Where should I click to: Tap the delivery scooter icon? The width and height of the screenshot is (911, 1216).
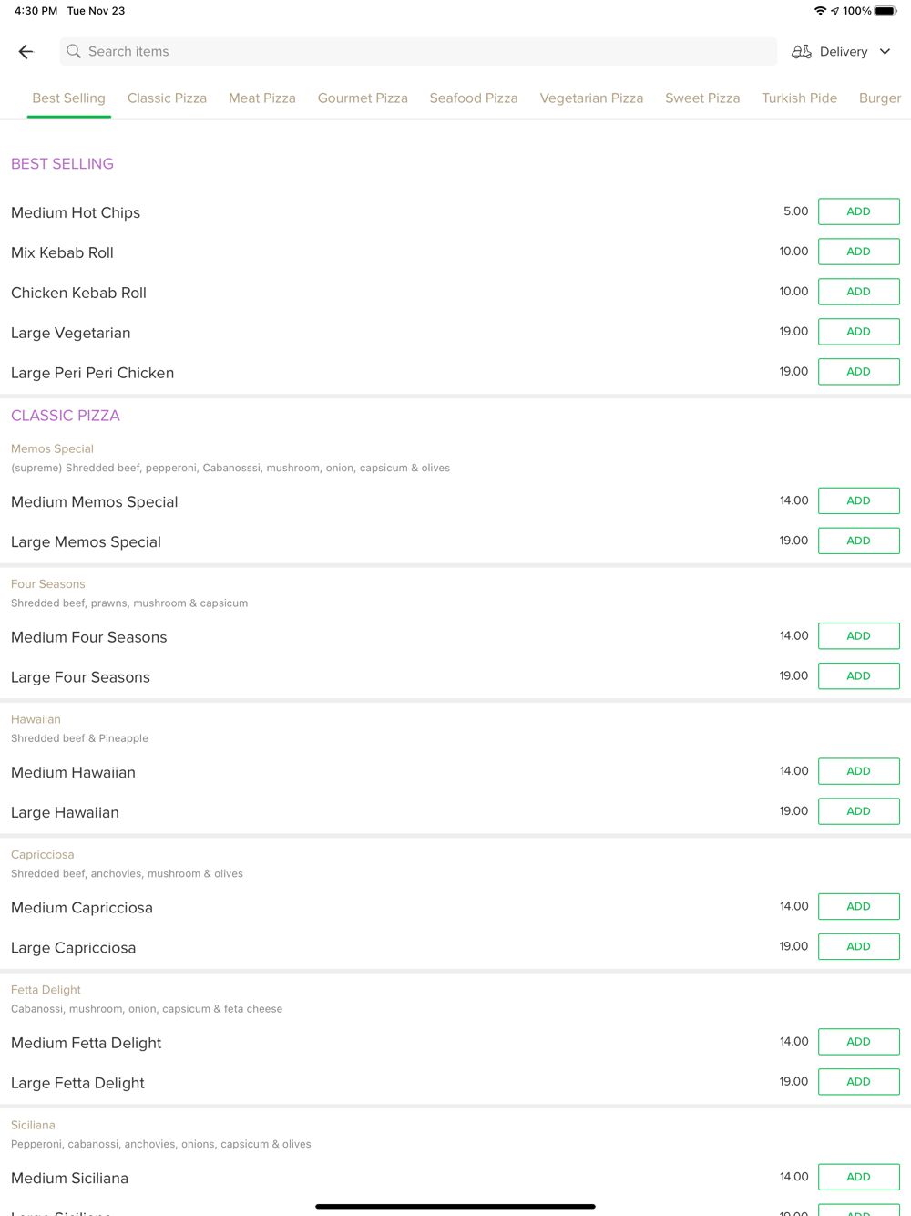(x=801, y=52)
